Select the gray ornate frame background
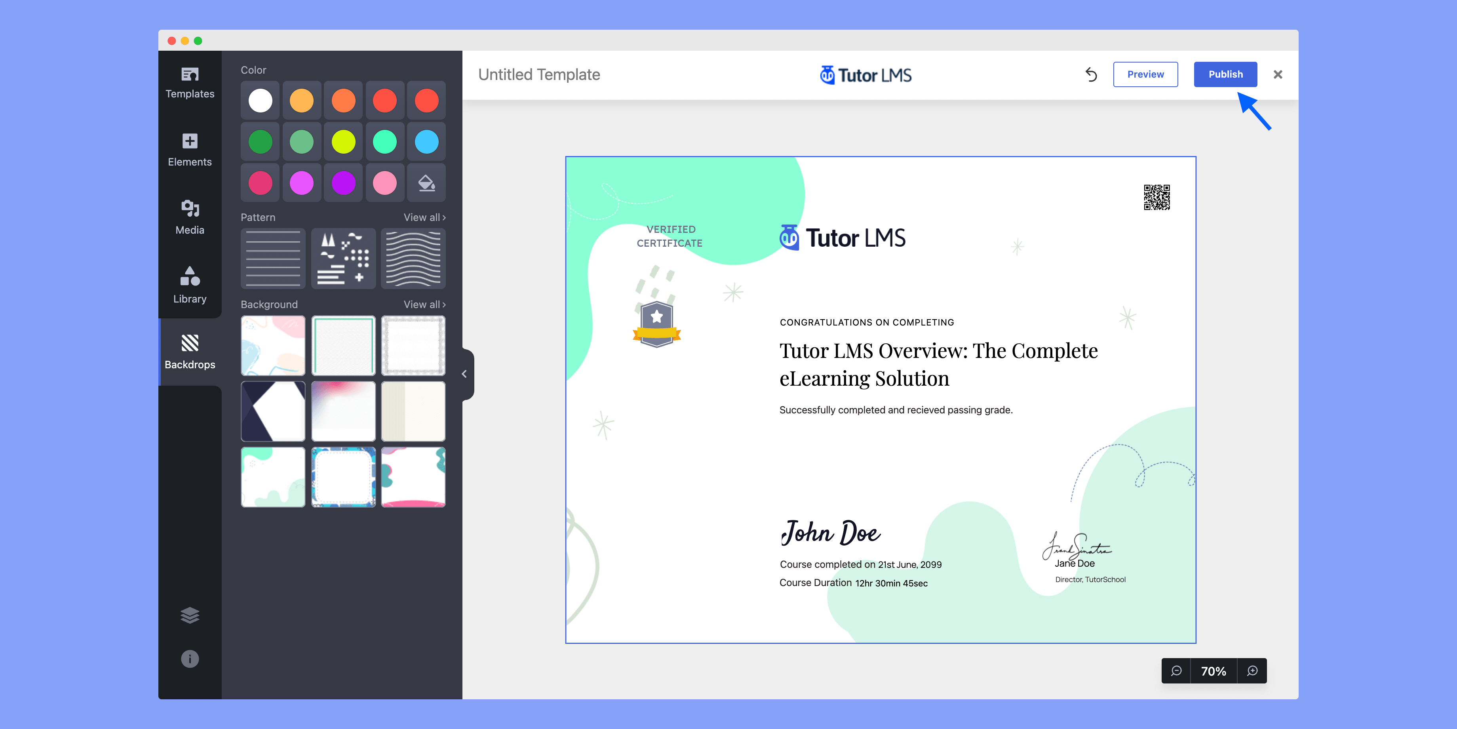 [413, 346]
